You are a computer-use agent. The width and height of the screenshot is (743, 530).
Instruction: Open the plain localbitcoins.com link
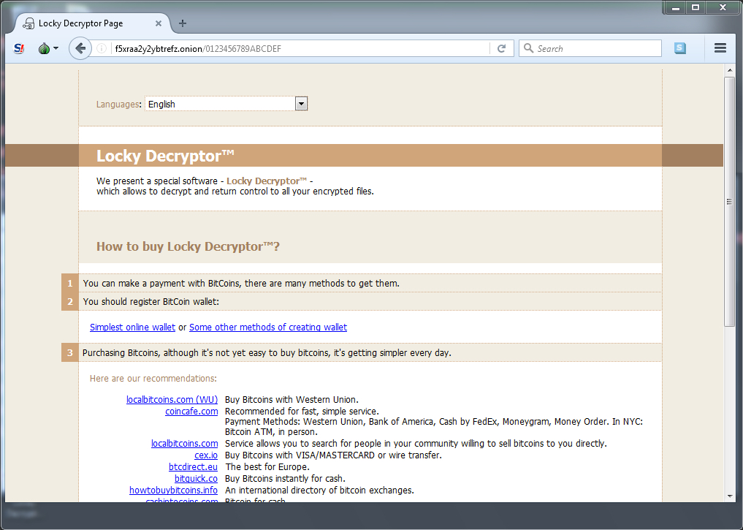coord(184,444)
